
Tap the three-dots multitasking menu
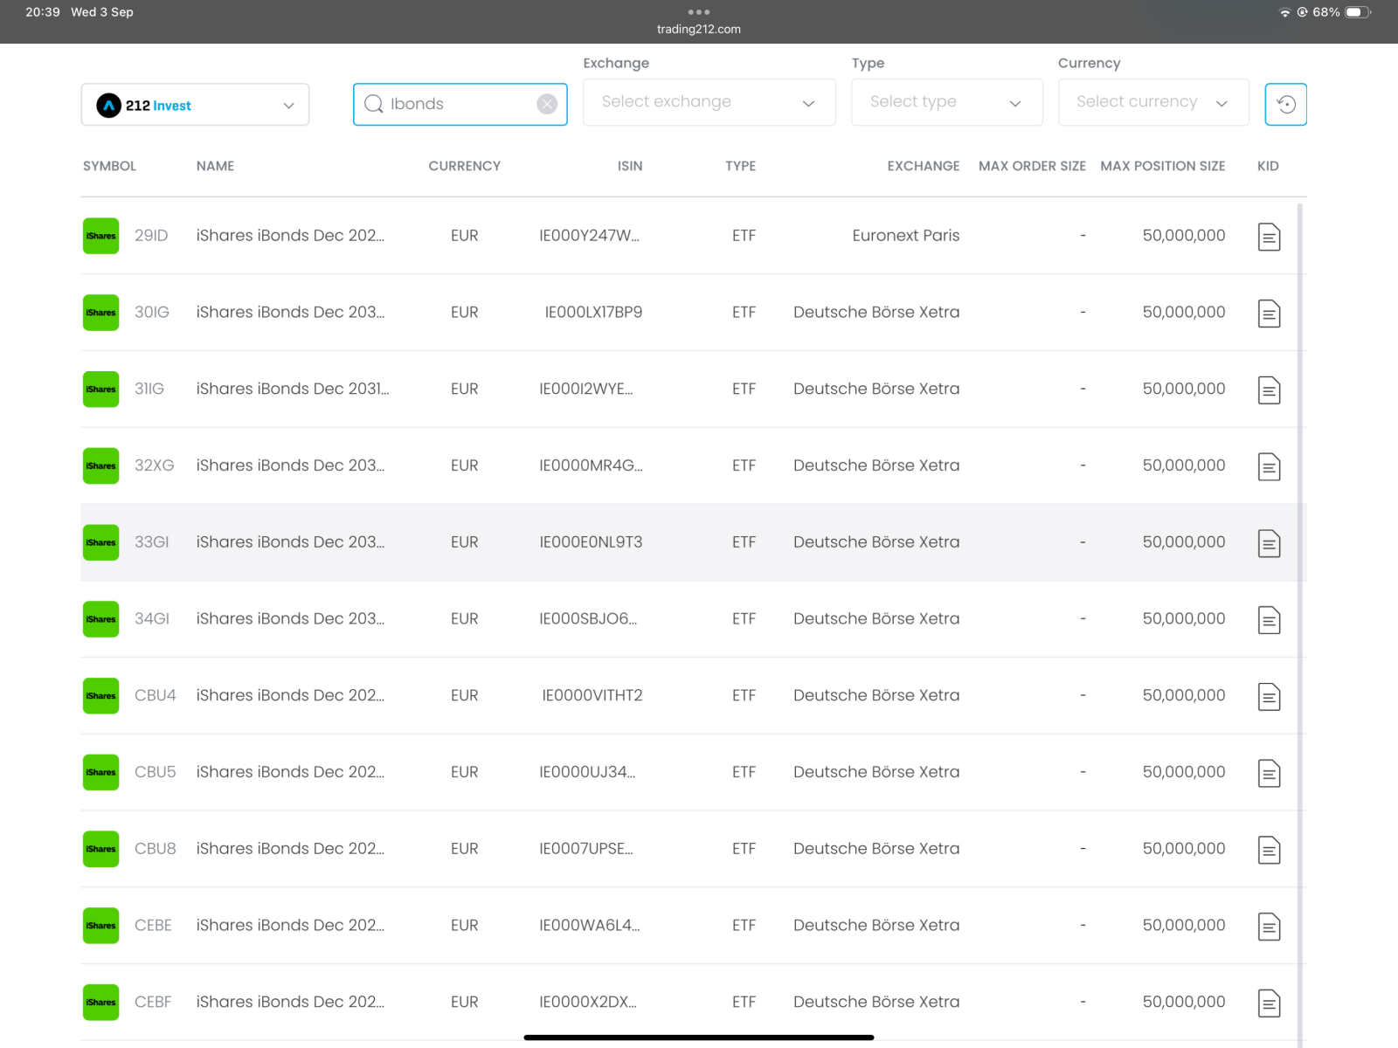(x=699, y=12)
